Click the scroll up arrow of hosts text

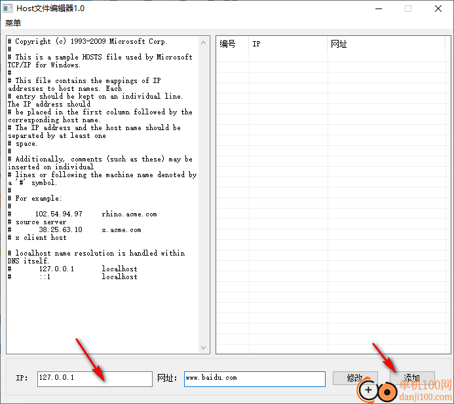(x=203, y=42)
